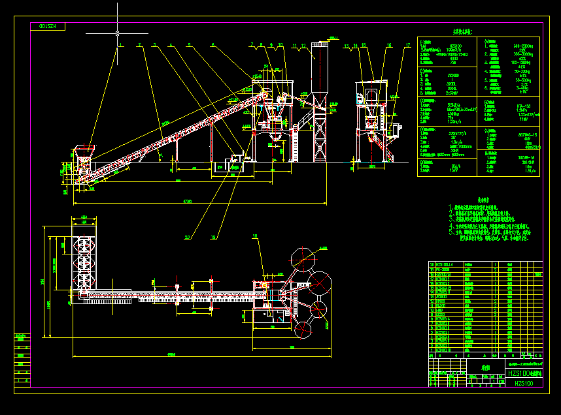This screenshot has width=561, height=415.
Task: Select part balloon number 12
Action: tap(303, 46)
